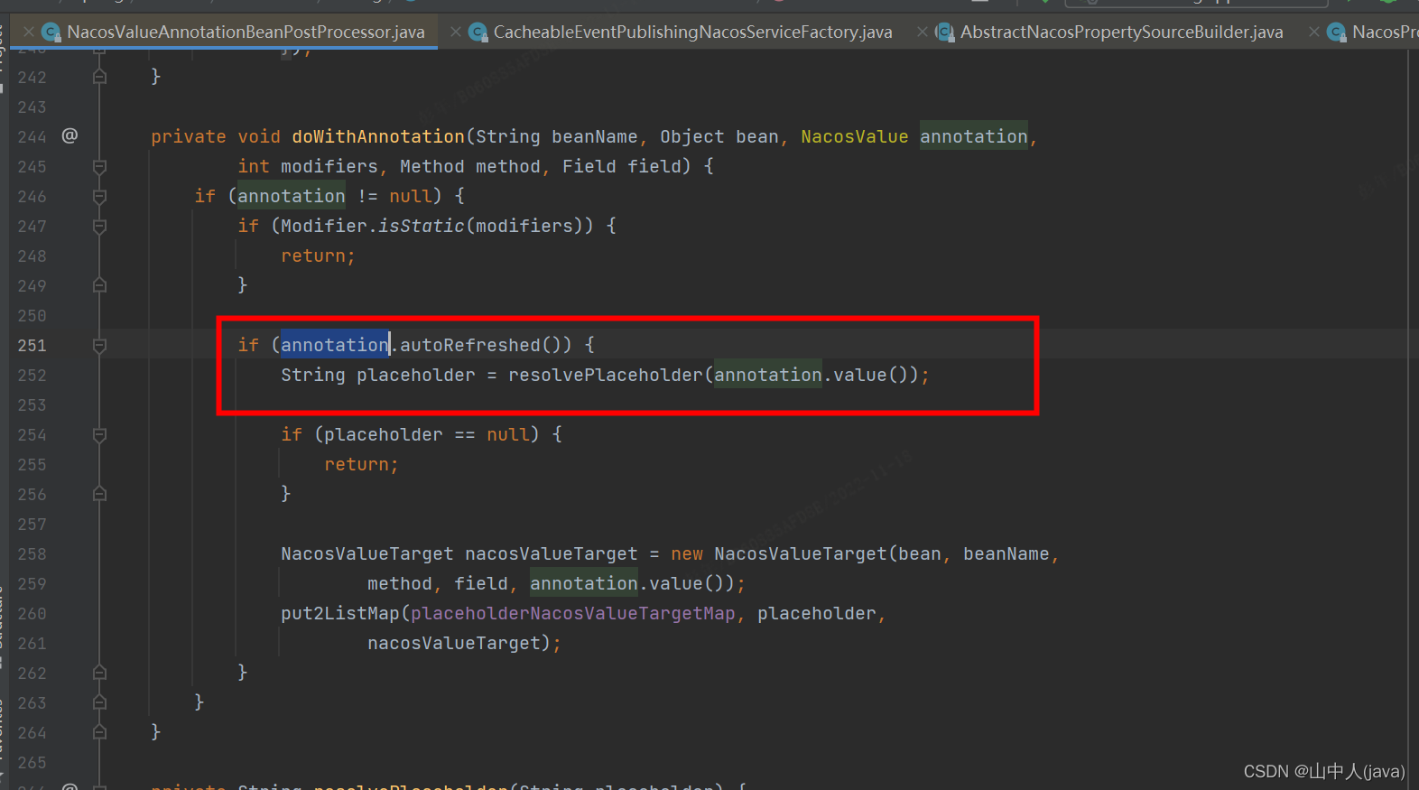Collapse autoRefreshed block fold at line 251

click(99, 346)
